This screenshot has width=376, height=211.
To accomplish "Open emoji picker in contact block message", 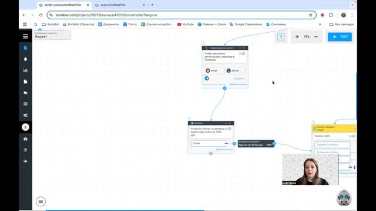I will pos(243,53).
